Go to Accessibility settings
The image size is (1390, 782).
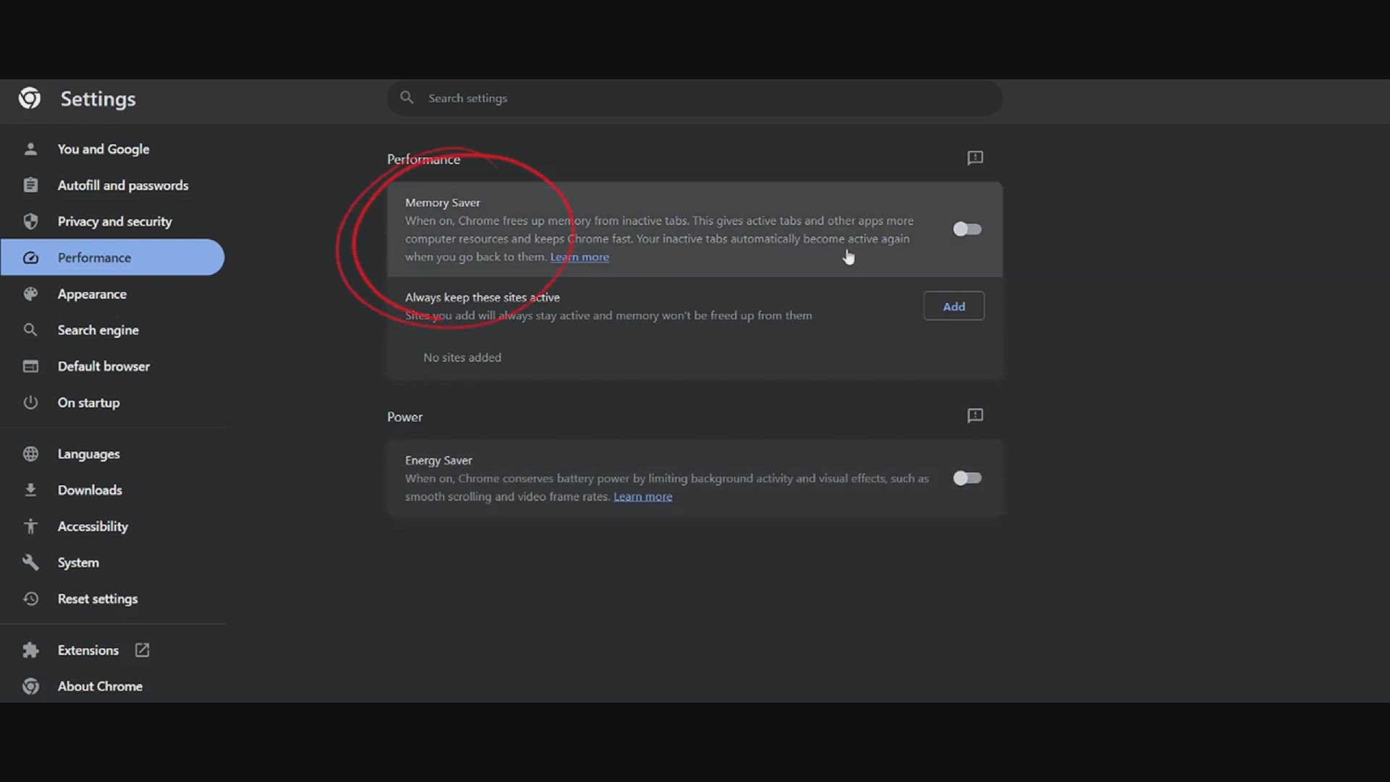pos(113,526)
